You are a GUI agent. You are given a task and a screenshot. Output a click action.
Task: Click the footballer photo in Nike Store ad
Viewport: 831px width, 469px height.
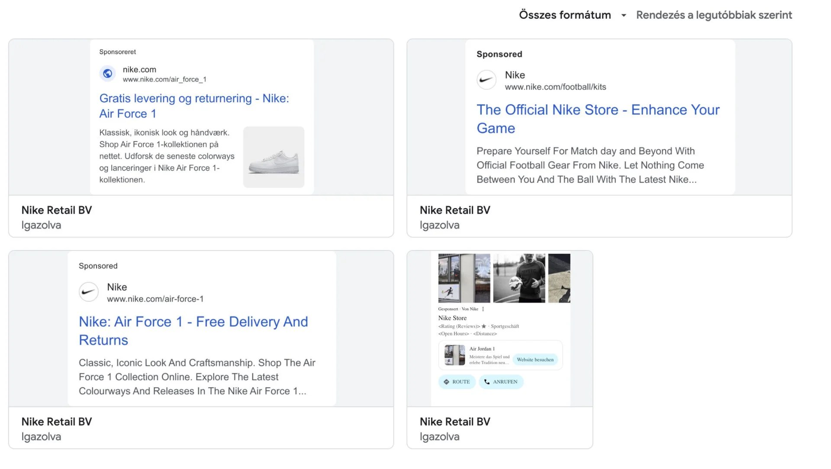pyautogui.click(x=519, y=278)
